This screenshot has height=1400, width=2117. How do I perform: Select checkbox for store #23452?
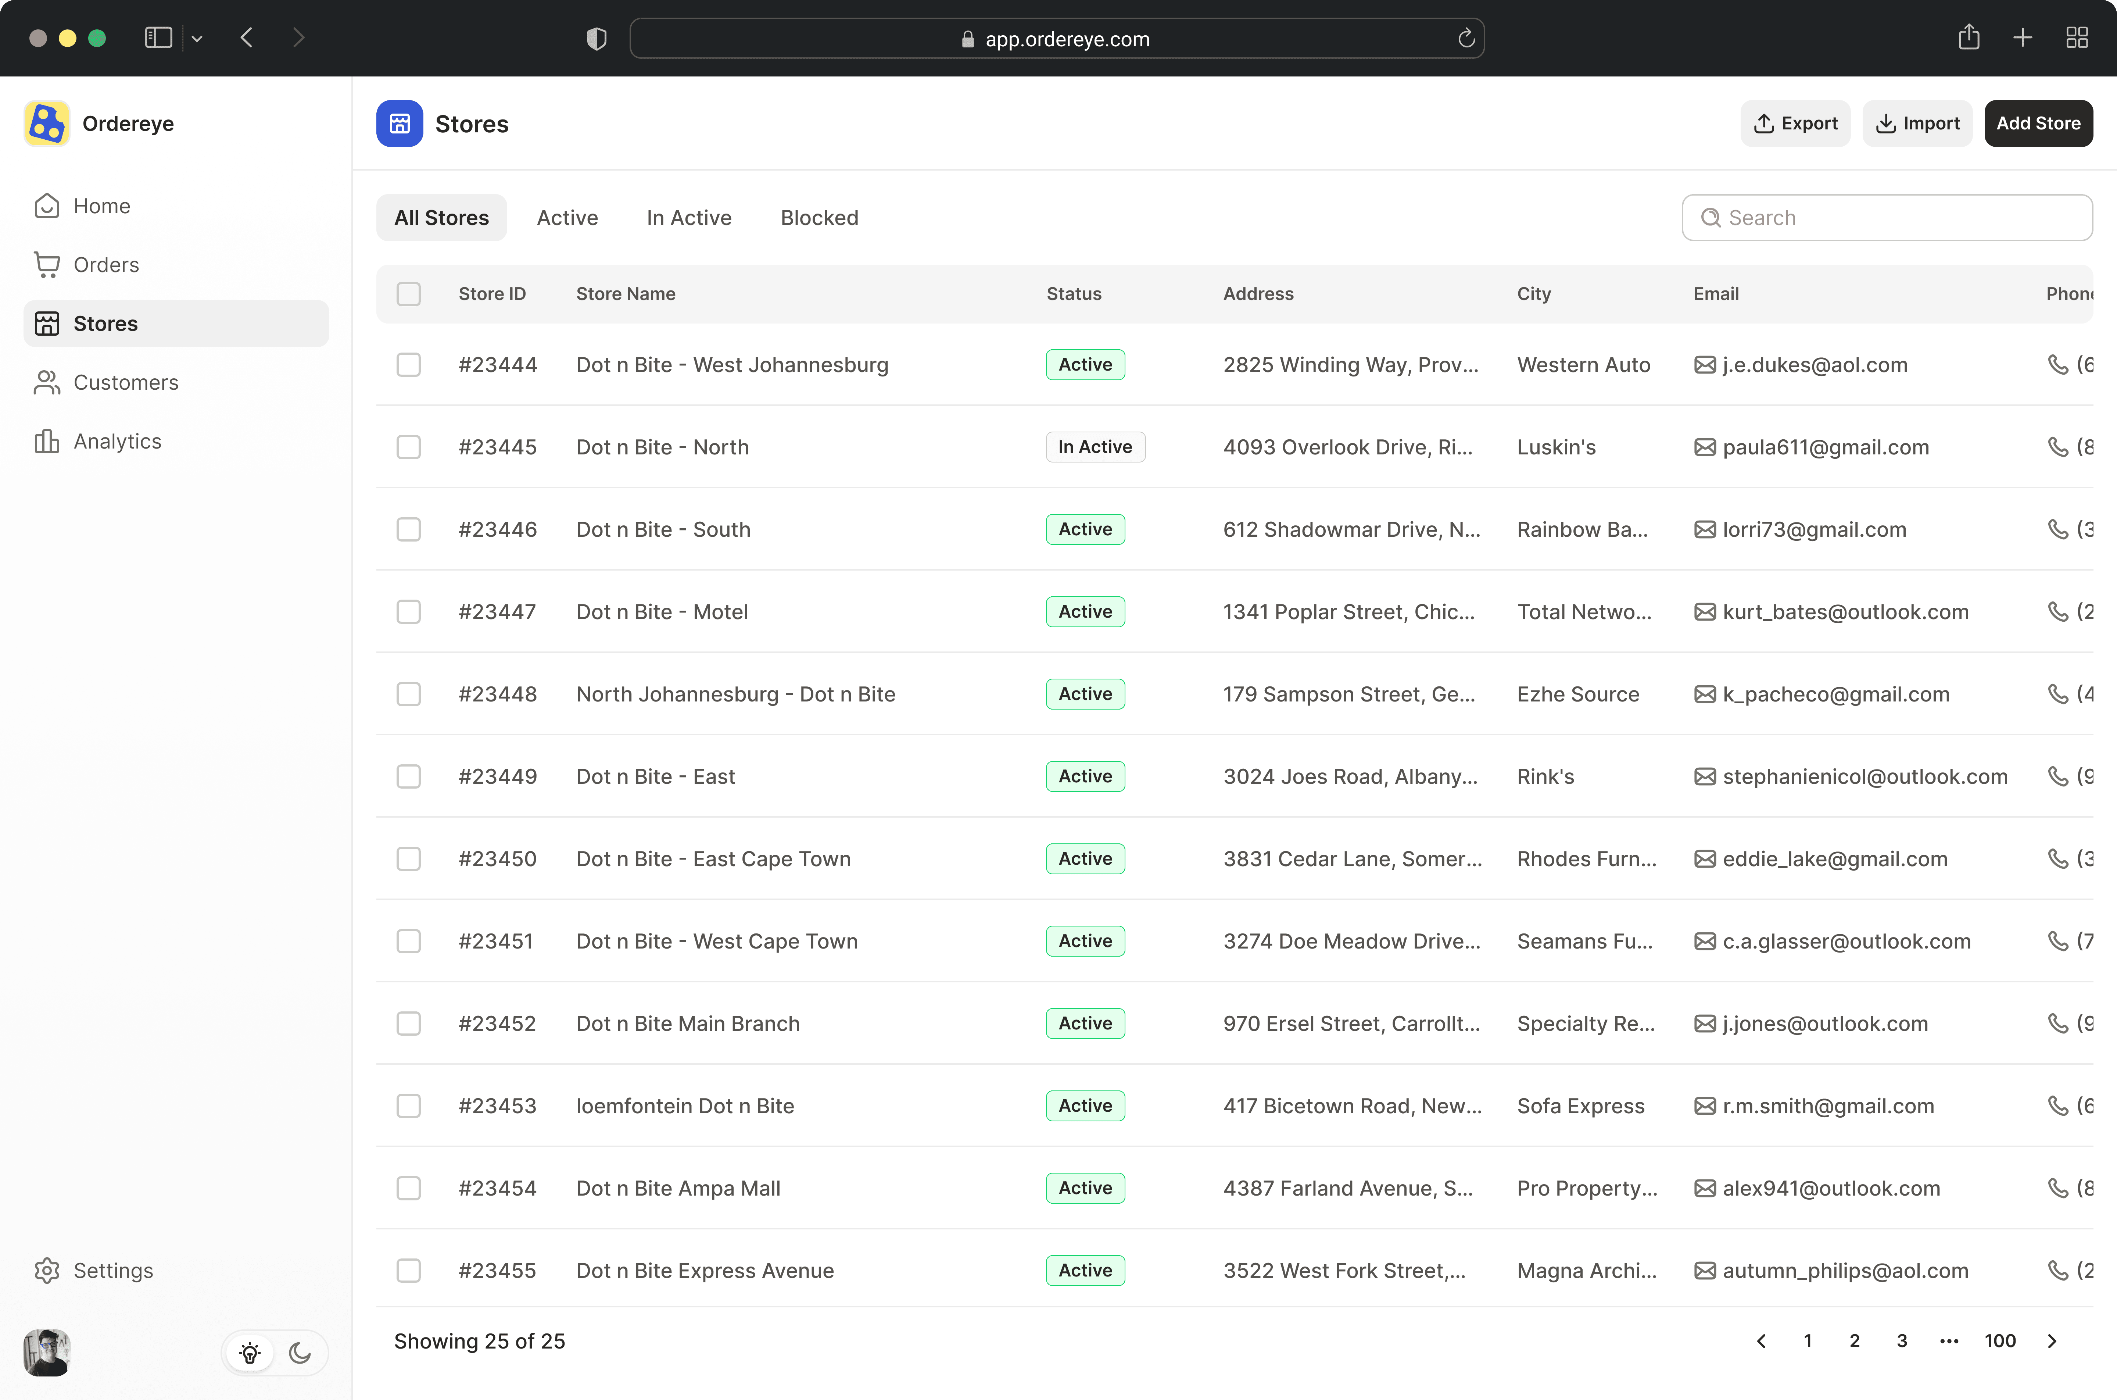click(x=409, y=1023)
